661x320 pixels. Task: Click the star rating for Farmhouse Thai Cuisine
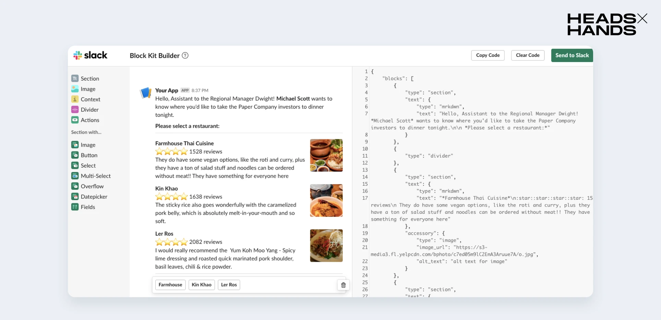point(171,151)
